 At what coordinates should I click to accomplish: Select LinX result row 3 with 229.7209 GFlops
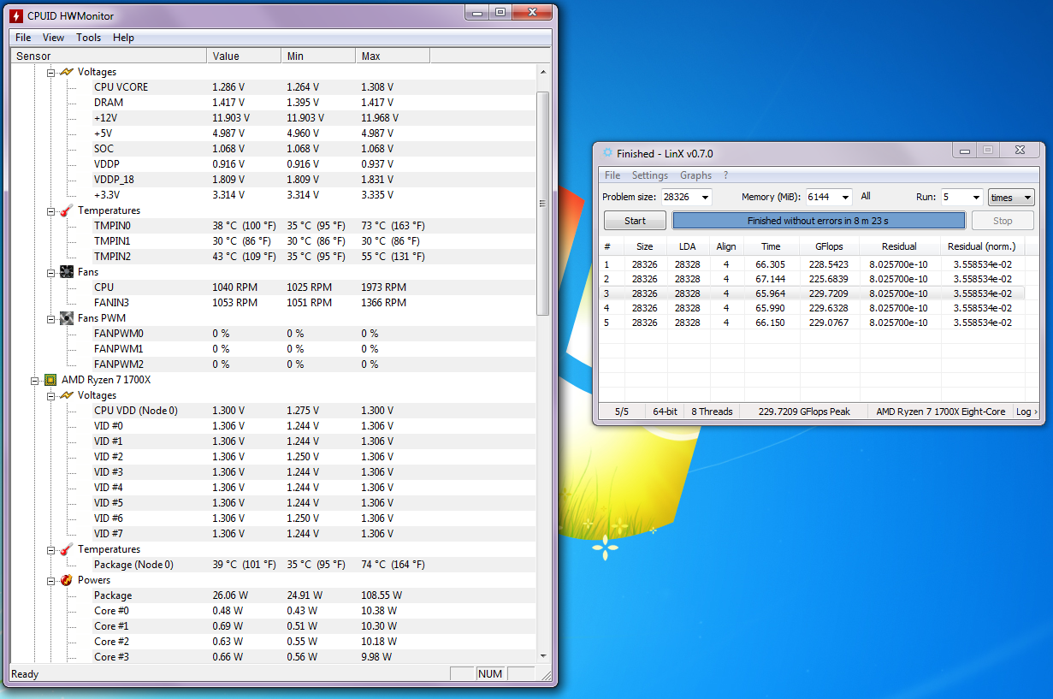click(812, 293)
